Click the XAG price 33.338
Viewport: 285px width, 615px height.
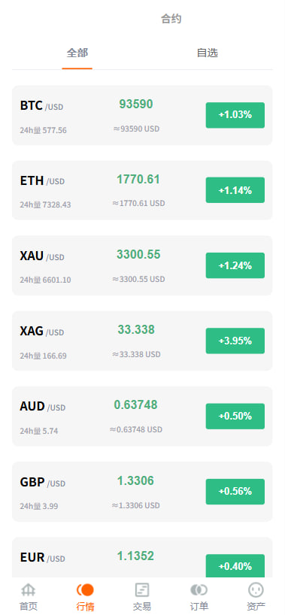coord(136,330)
